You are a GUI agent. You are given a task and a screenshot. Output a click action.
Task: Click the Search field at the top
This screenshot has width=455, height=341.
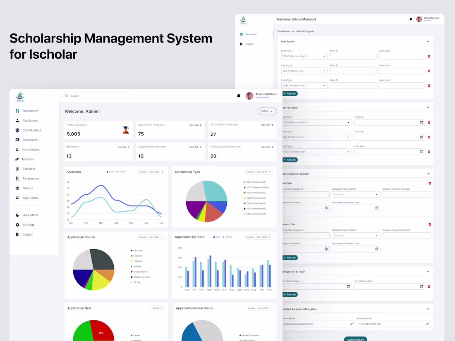96,95
